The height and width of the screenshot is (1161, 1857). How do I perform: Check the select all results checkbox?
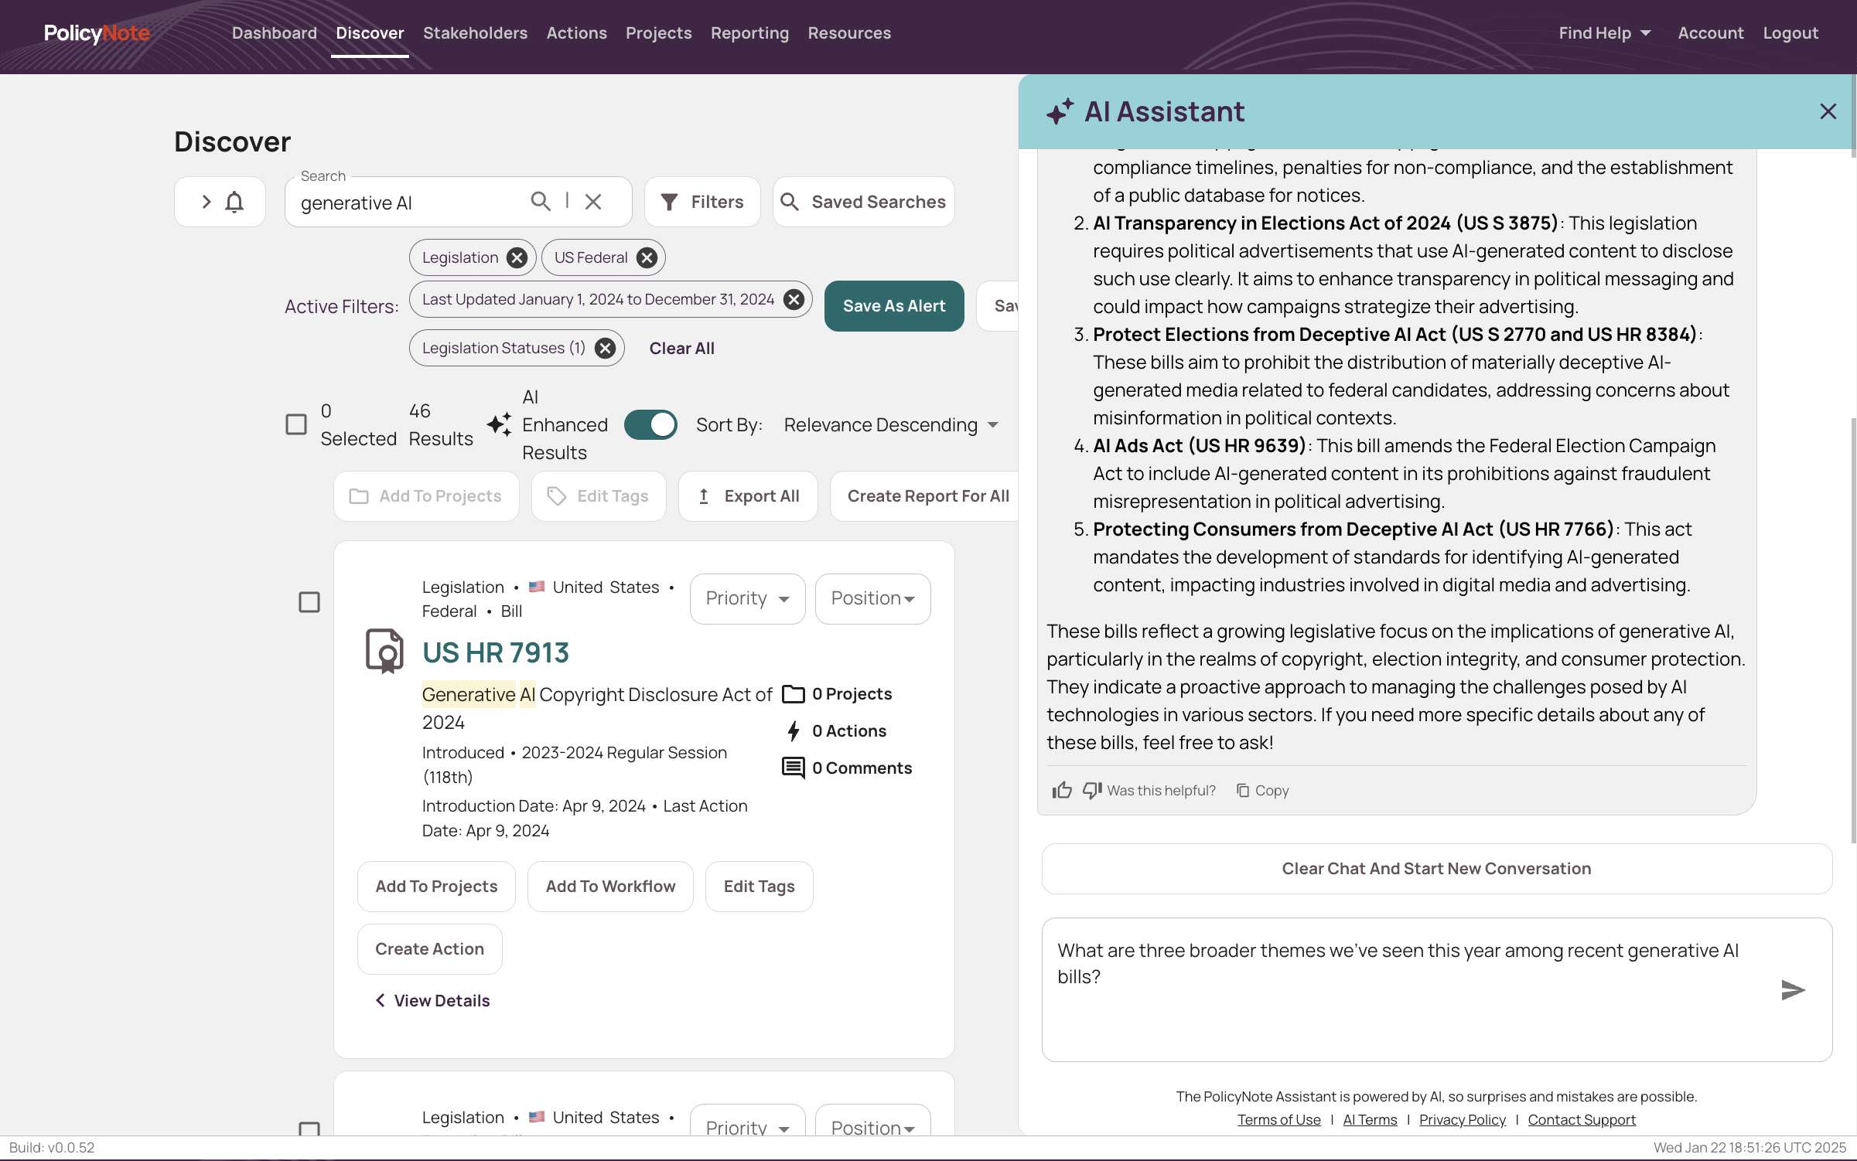tap(296, 424)
